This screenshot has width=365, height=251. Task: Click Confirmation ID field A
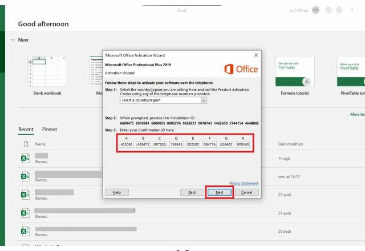pyautogui.click(x=127, y=144)
